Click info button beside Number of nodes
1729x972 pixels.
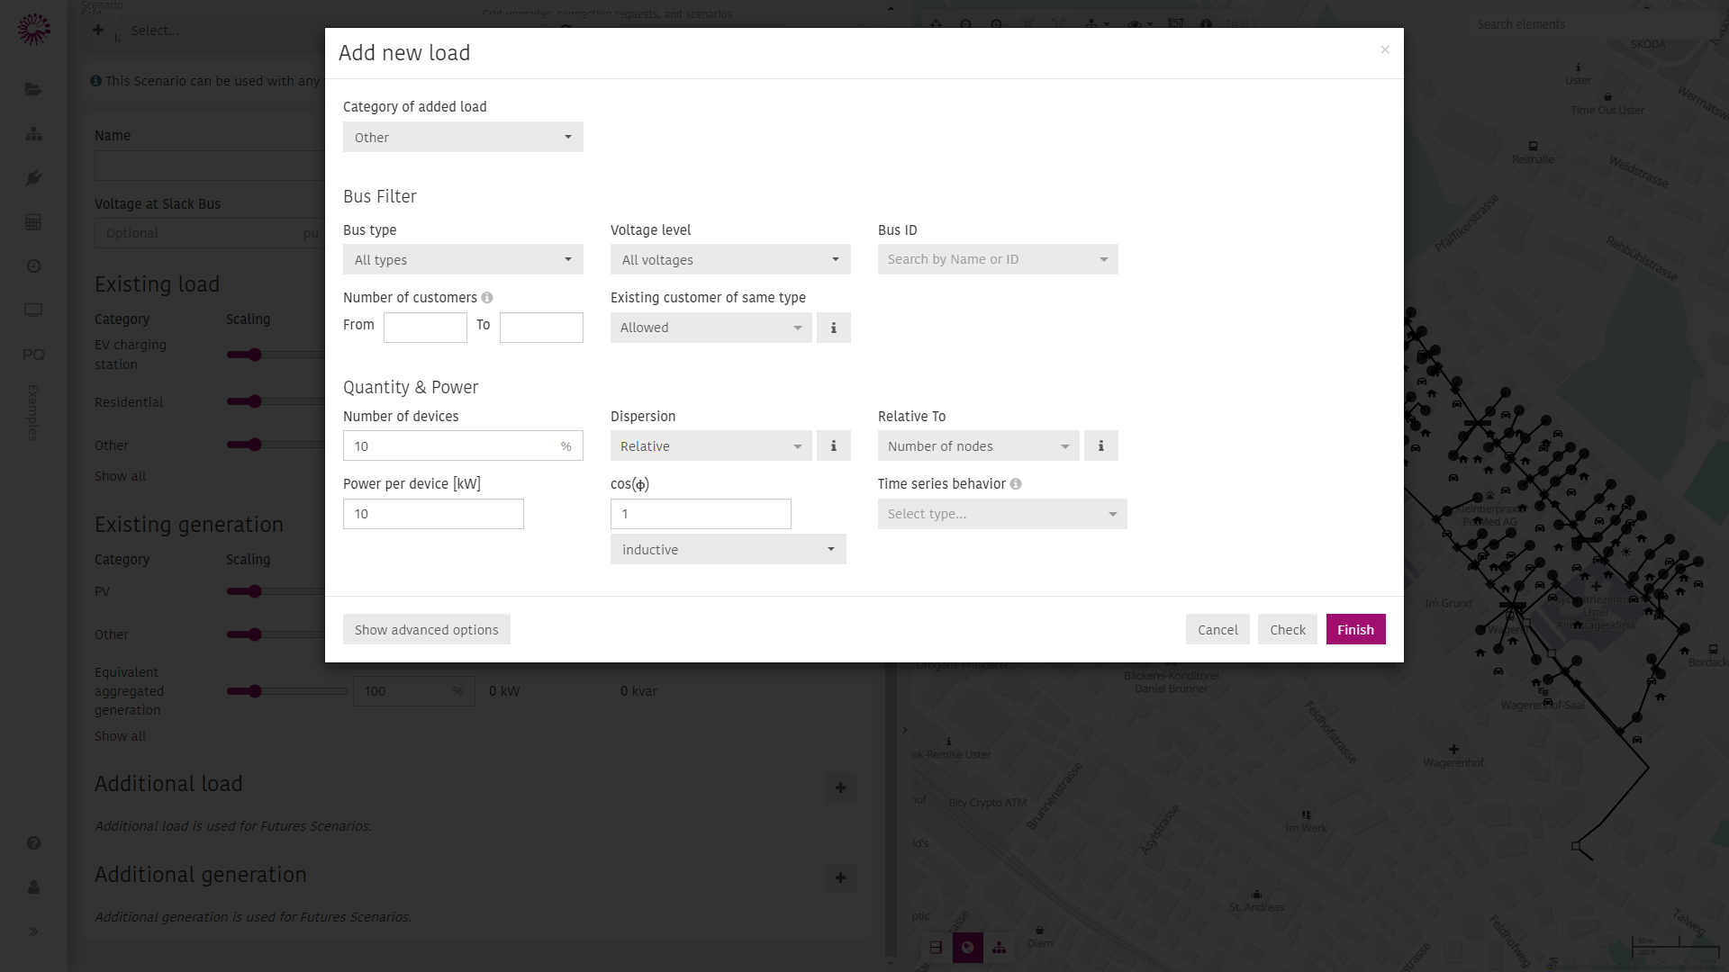tap(1101, 445)
